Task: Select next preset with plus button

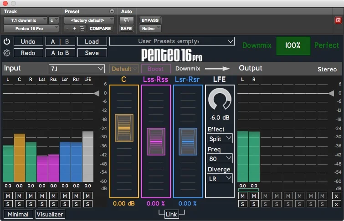Action: [x=74, y=29]
